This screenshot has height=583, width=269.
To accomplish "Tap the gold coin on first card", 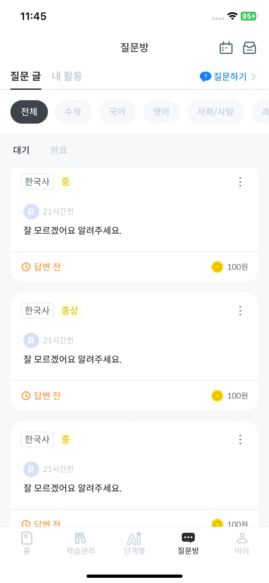I will [x=217, y=267].
